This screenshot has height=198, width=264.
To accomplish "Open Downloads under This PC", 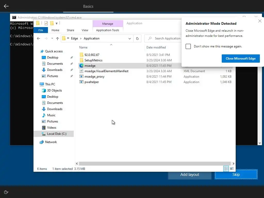I will pyautogui.click(x=55, y=109).
